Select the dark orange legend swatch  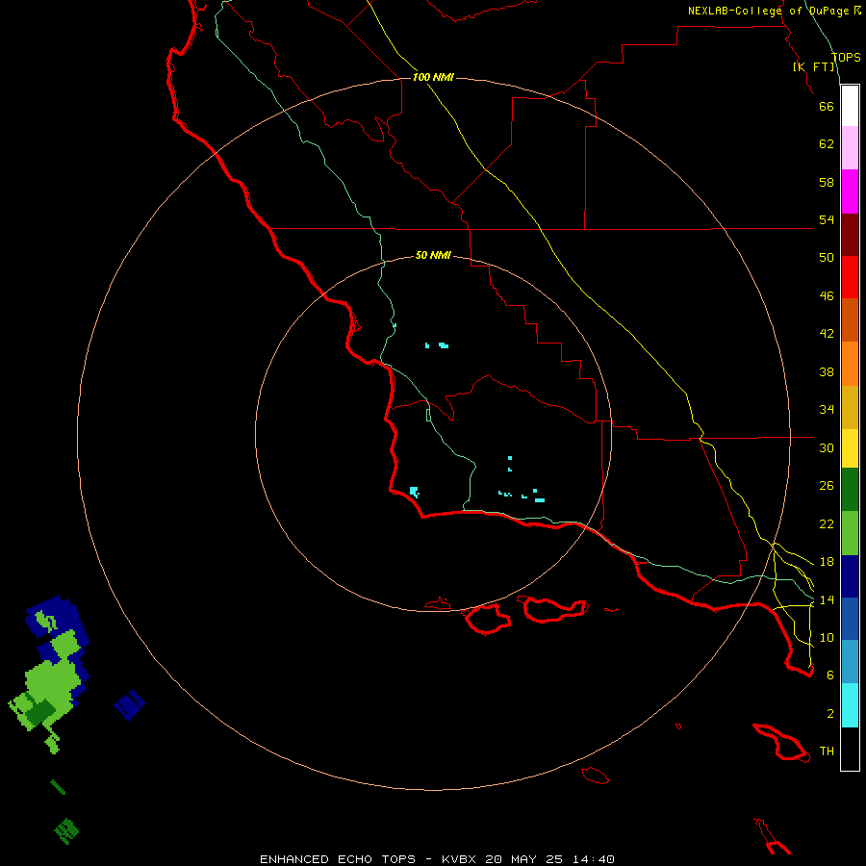pos(850,319)
